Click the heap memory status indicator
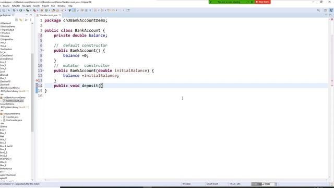This screenshot has height=188, width=334. pyautogui.click(x=264, y=184)
